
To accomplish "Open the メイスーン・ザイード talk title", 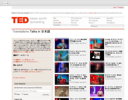I will tap(78, 78).
